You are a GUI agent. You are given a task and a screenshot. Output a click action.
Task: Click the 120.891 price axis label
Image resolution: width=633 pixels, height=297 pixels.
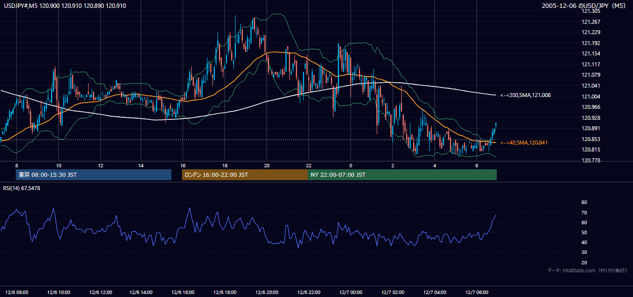click(591, 128)
